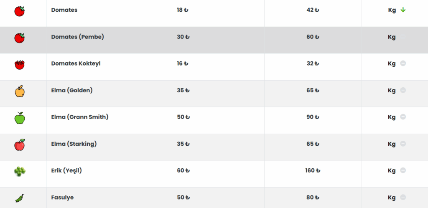Click the green Grann Smith apple icon

(19, 118)
